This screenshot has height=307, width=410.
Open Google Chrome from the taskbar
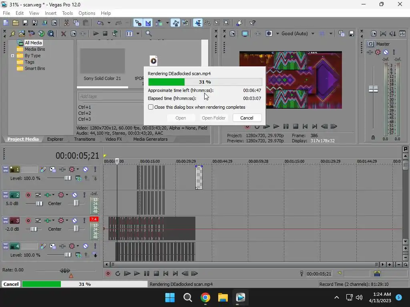[x=205, y=297]
